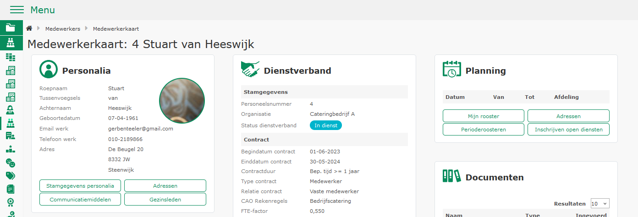Click the price tag sidebar icon
The width and height of the screenshot is (638, 217).
10,175
